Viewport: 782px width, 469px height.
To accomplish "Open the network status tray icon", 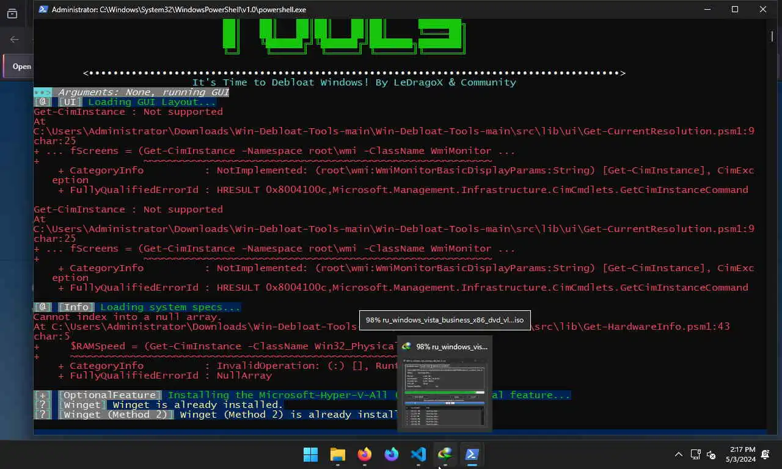I will coord(695,454).
